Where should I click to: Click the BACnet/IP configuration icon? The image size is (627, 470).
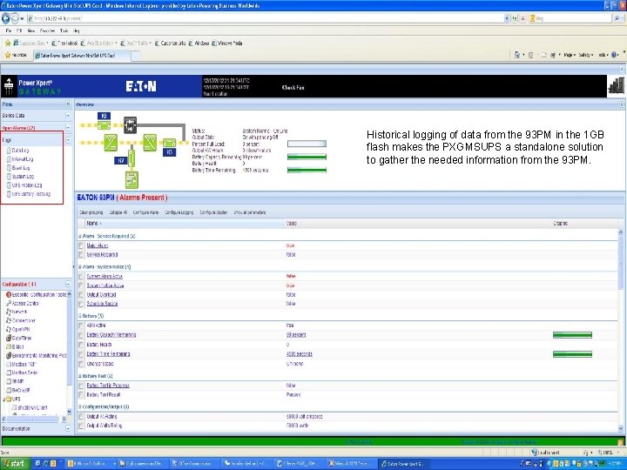9,390
